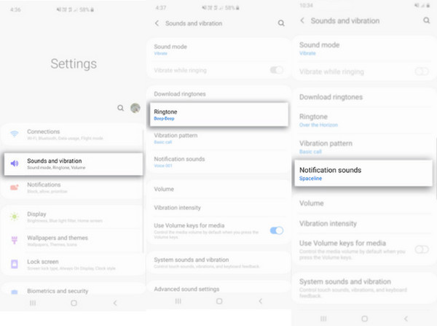Open the highlighted Ringtone setting showing Beep-Beep
437x326 pixels.
pyautogui.click(x=219, y=114)
